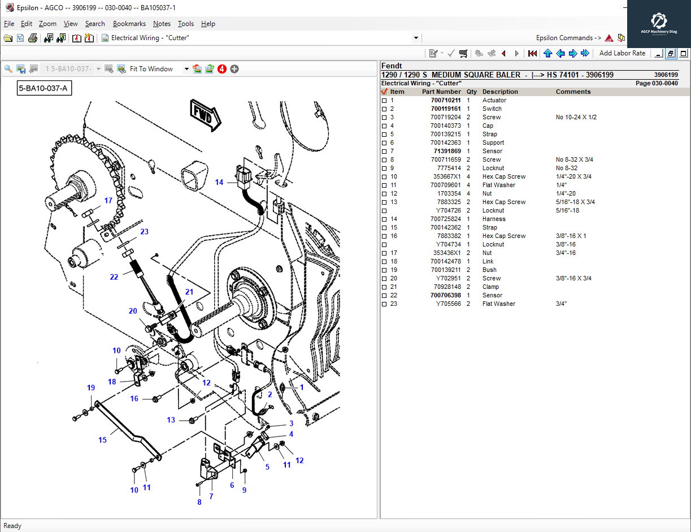Click the magnifying glass icon above the diagram

[8, 69]
